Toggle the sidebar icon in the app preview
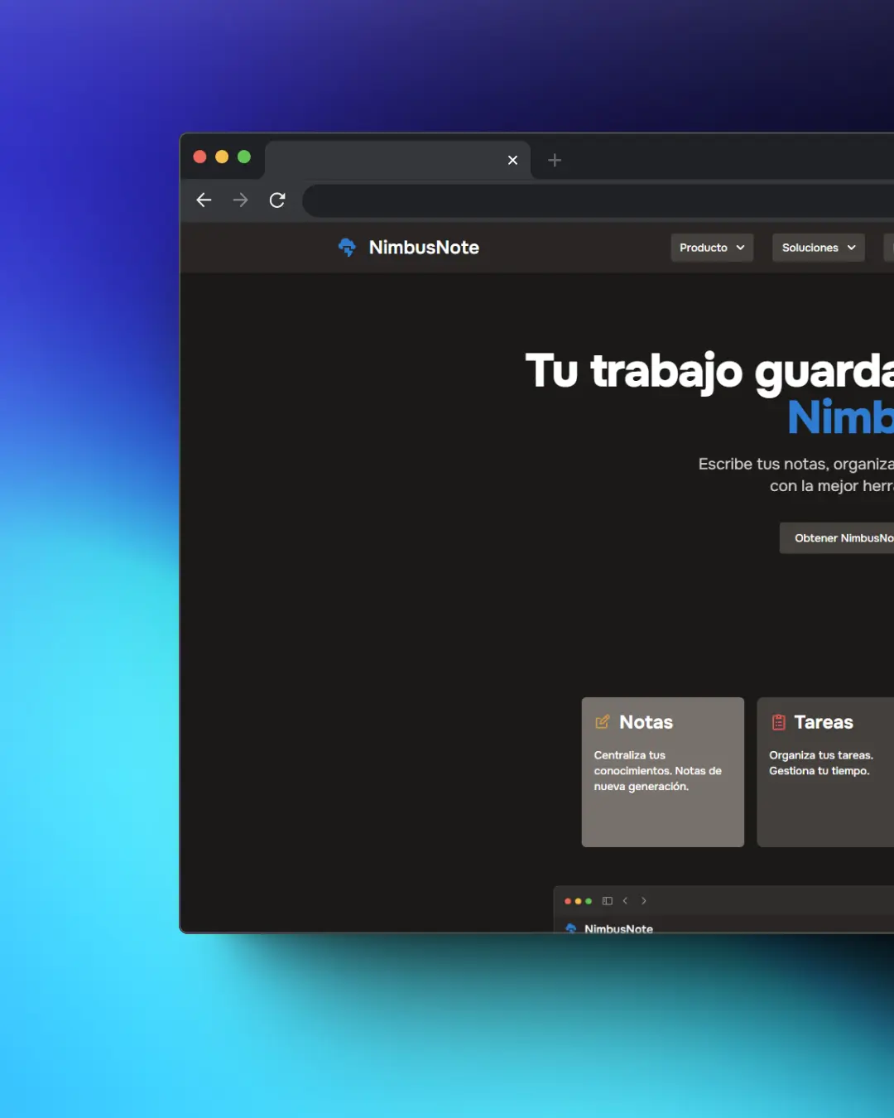The width and height of the screenshot is (894, 1118). tap(608, 901)
